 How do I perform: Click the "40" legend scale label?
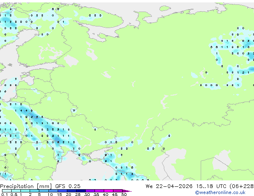tap(105, 194)
